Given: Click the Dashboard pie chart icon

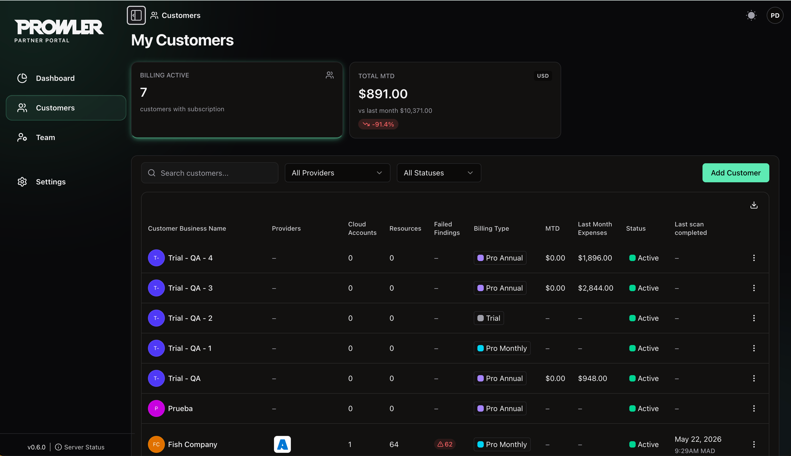Looking at the screenshot, I should [22, 78].
